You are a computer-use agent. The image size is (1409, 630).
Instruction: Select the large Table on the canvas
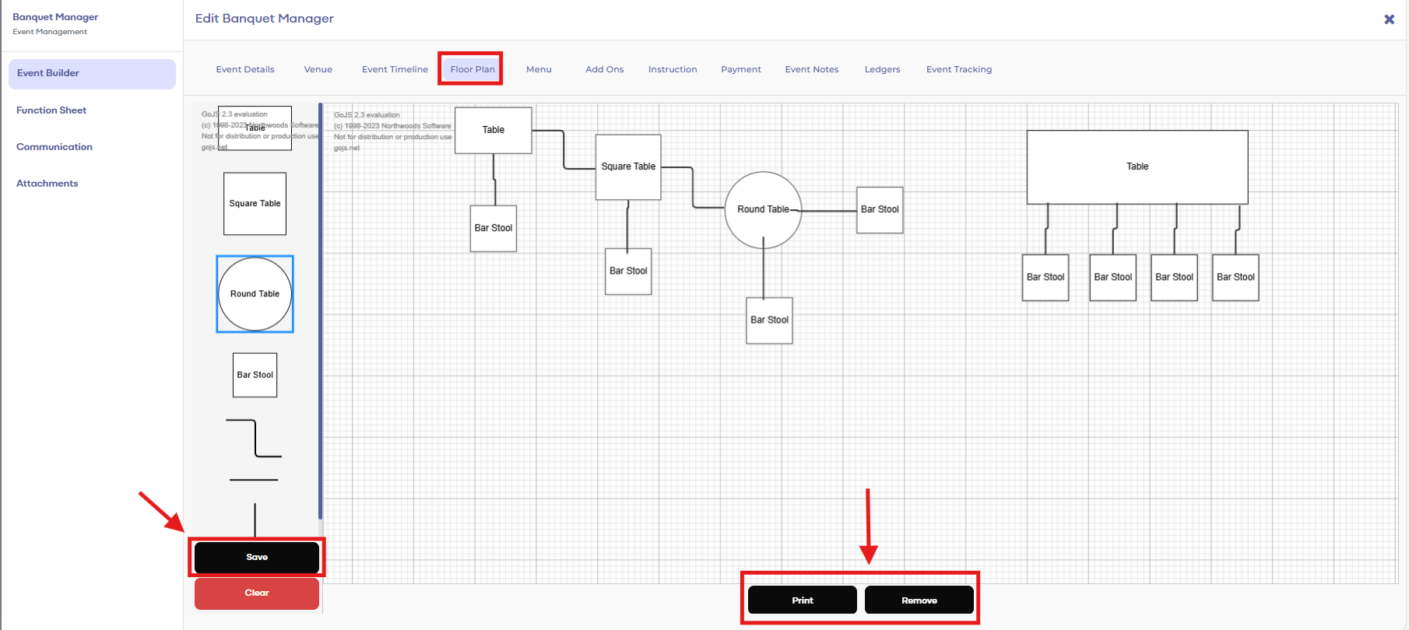(1137, 167)
